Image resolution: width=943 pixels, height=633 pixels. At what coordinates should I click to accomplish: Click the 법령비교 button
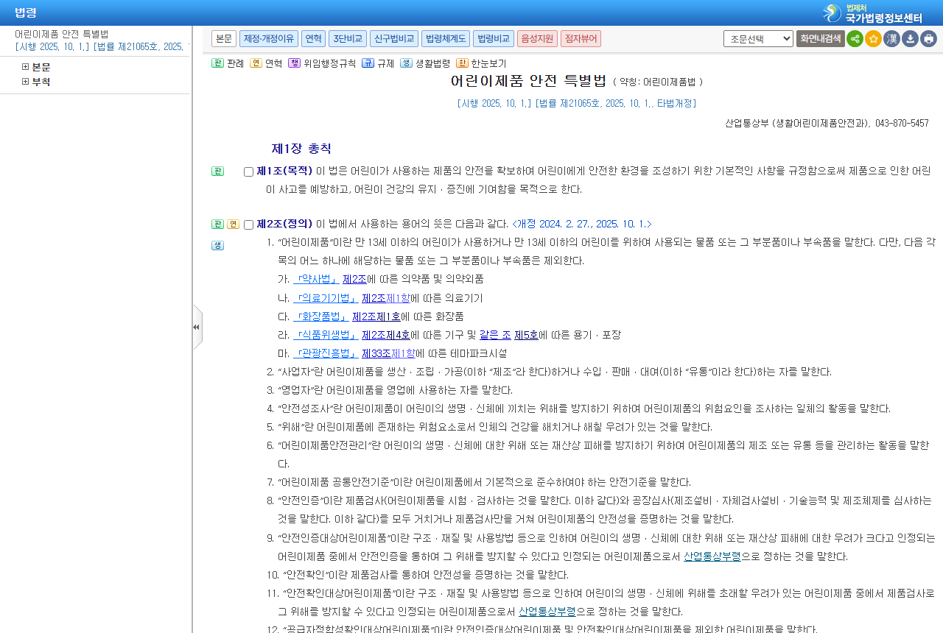(x=494, y=38)
